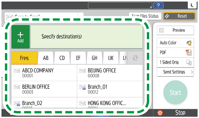Tap the moon energy saver icon
Screen dimensions: 199x118
192,5
